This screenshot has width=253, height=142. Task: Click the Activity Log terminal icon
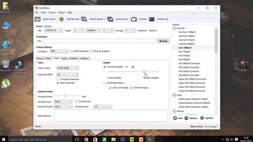pos(152,19)
